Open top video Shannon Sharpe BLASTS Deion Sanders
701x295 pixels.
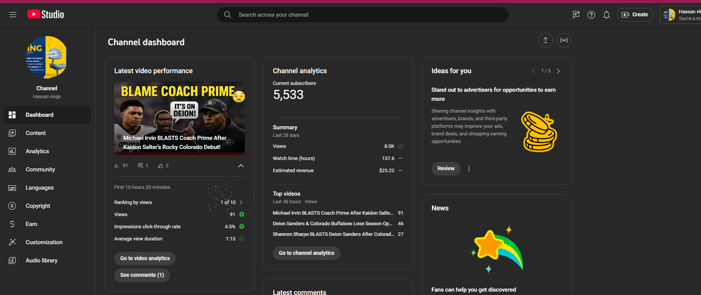[x=334, y=234]
